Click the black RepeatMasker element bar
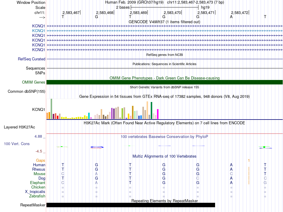 [x=131, y=205]
